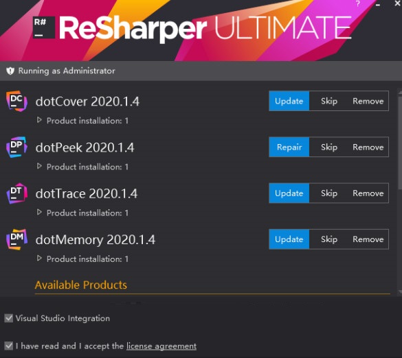The height and width of the screenshot is (358, 402).
Task: Select Skip for dotMemory
Action: point(329,239)
